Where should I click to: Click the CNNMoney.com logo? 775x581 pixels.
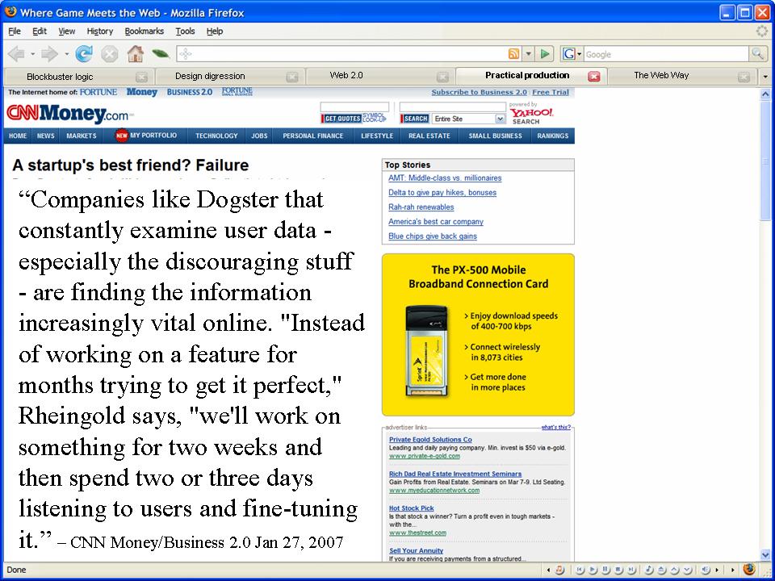tap(69, 114)
